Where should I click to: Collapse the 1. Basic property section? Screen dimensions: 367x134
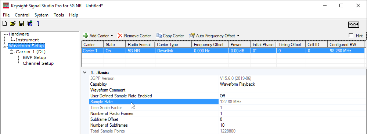(85, 72)
